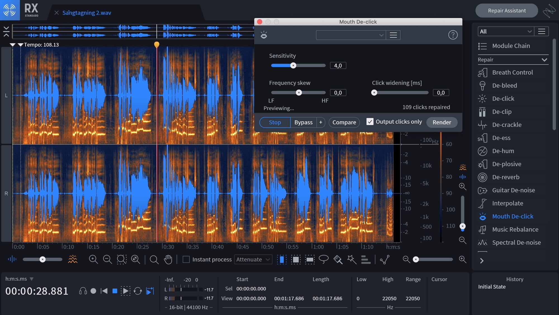Open De-ess module
This screenshot has height=315, width=559.
(494, 138)
